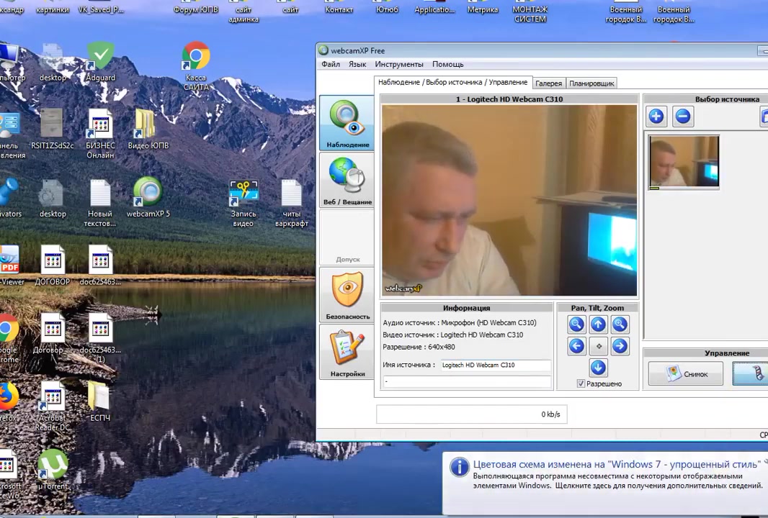The image size is (768, 518).
Task: Add a video source with the plus button
Action: point(656,117)
